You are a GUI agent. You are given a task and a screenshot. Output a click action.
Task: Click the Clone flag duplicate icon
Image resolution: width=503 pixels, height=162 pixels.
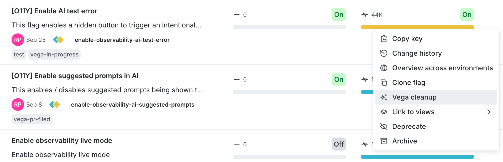coord(384,83)
